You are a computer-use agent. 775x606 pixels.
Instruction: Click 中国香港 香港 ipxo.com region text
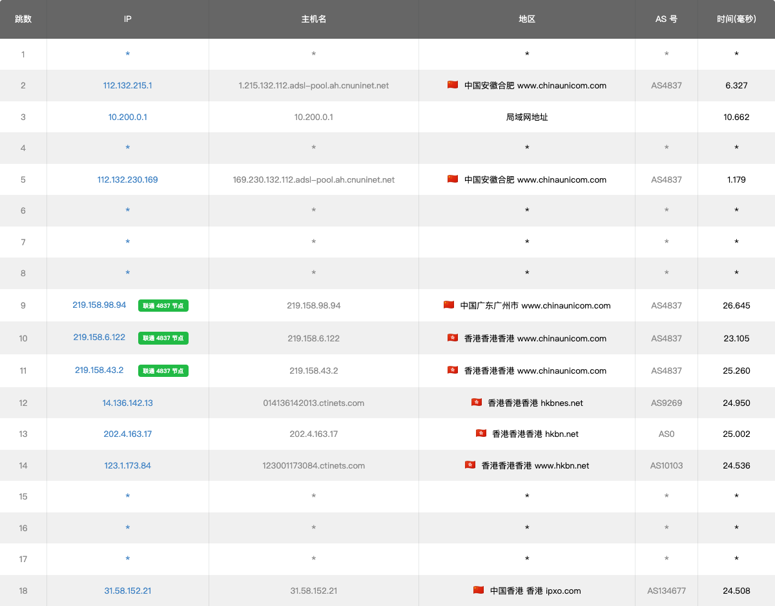click(x=535, y=591)
